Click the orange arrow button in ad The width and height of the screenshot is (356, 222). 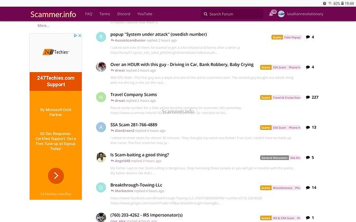(x=56, y=176)
